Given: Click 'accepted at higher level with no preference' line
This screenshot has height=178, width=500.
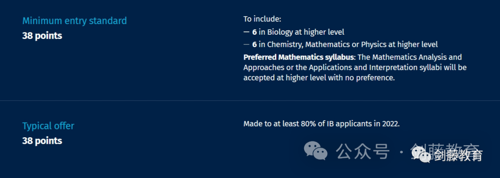Looking at the screenshot, I should (x=319, y=78).
